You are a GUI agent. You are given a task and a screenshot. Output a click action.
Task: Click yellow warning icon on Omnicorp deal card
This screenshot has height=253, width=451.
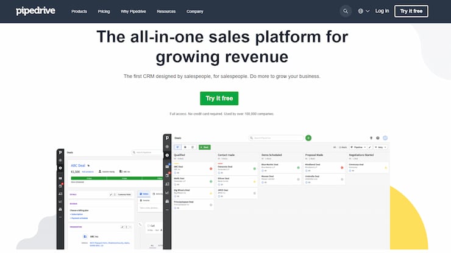386,167
